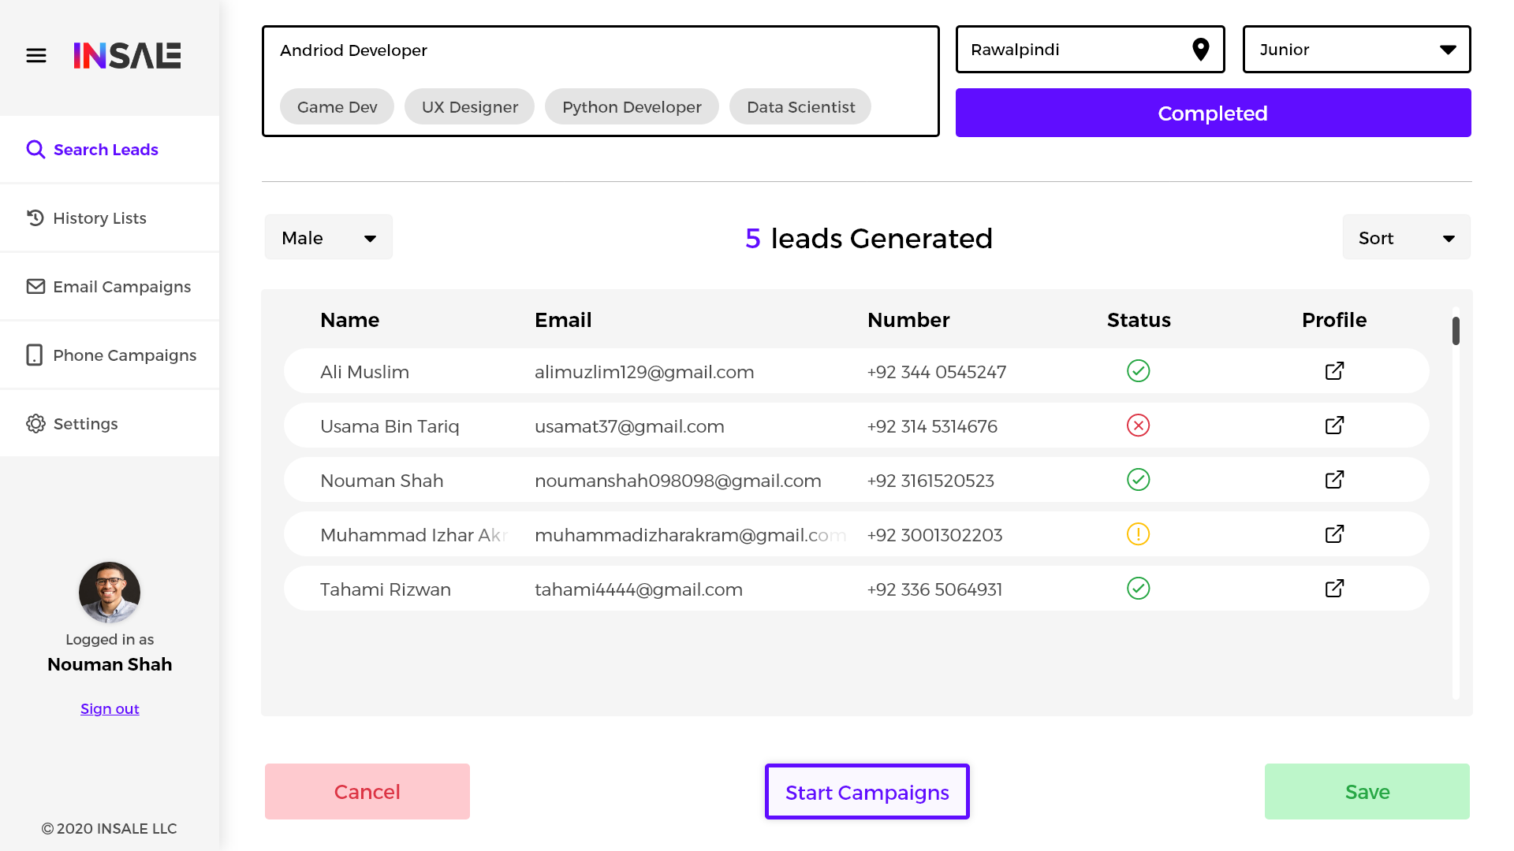Image resolution: width=1514 pixels, height=851 pixels.
Task: Select the Game Dev suggestion chip
Action: pos(337,106)
